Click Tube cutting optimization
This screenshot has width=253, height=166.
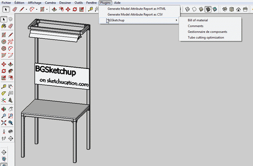click(206, 37)
